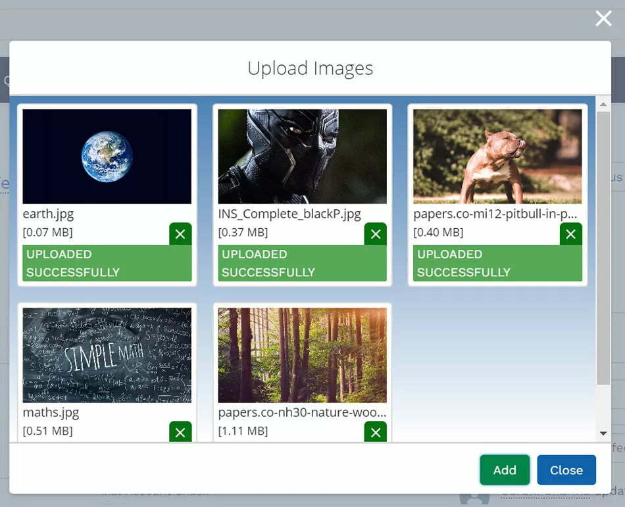Remove earth.jpg using its green X icon
Viewport: 625px width, 507px height.
click(x=180, y=234)
